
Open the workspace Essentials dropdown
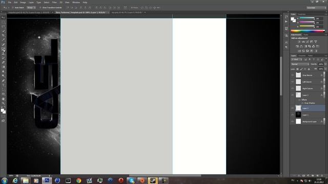(316, 8)
